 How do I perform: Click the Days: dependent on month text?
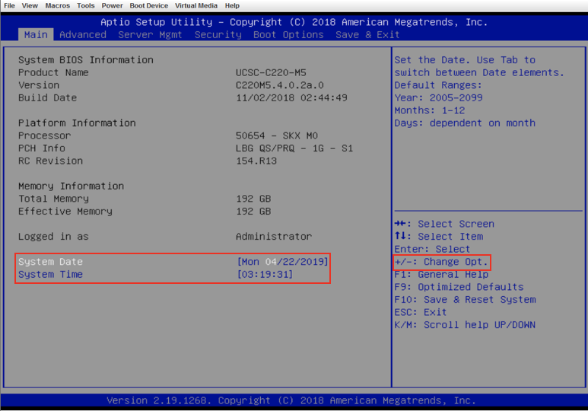pyautogui.click(x=465, y=123)
